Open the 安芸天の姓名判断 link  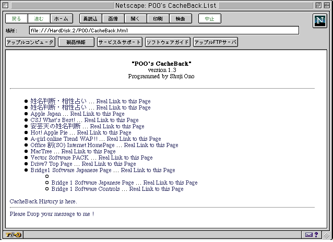(55, 126)
